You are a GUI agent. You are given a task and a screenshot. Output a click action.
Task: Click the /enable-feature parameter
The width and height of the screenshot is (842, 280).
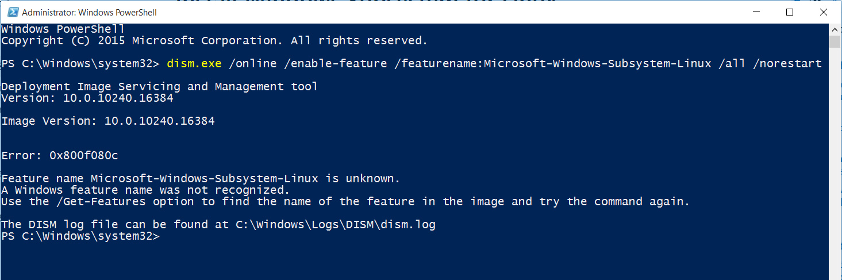336,64
